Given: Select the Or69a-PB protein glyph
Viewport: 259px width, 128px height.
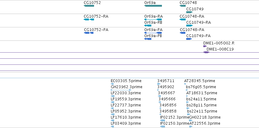Looking at the screenshot, I should tap(148, 39).
